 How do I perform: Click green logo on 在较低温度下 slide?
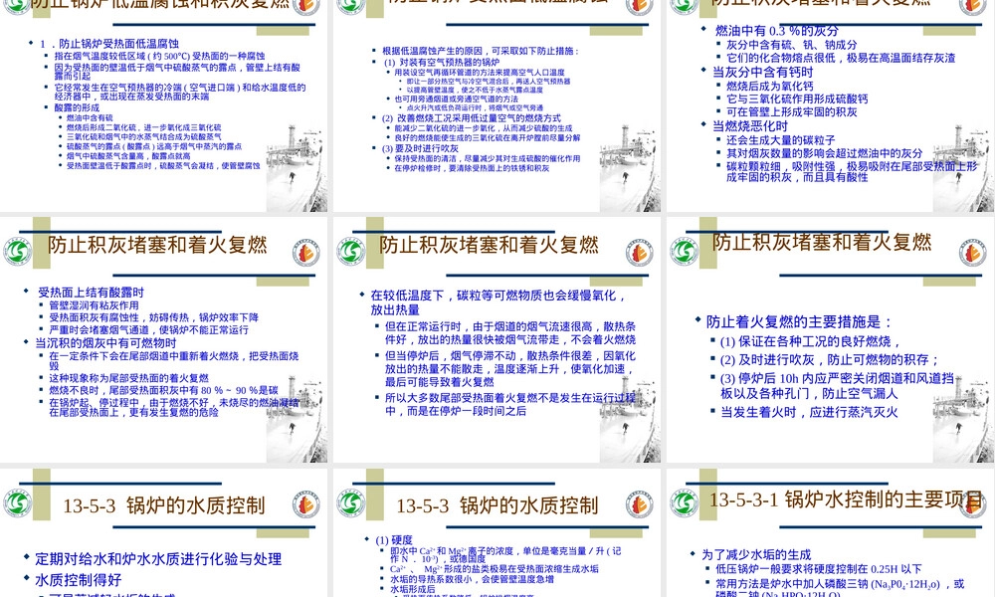click(x=350, y=251)
